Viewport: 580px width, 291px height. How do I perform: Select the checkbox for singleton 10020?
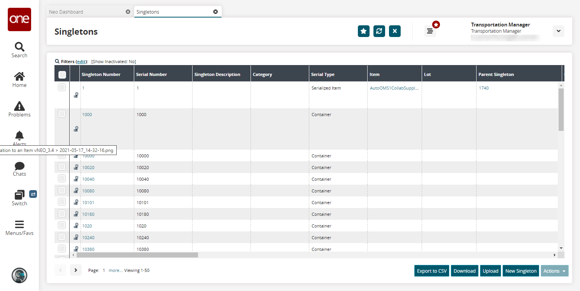pyautogui.click(x=62, y=167)
